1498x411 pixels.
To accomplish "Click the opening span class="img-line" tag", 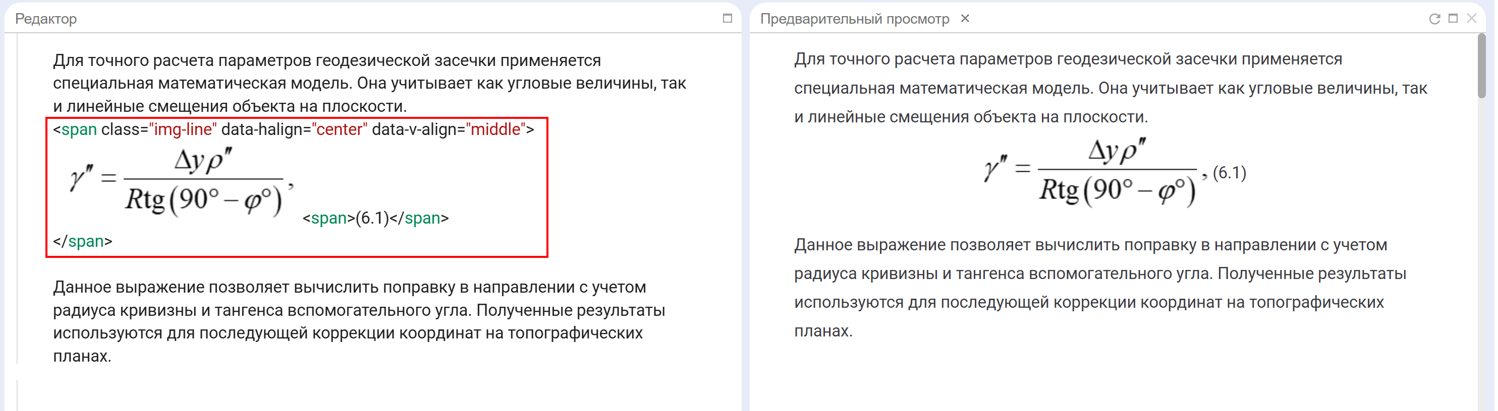I will point(294,129).
